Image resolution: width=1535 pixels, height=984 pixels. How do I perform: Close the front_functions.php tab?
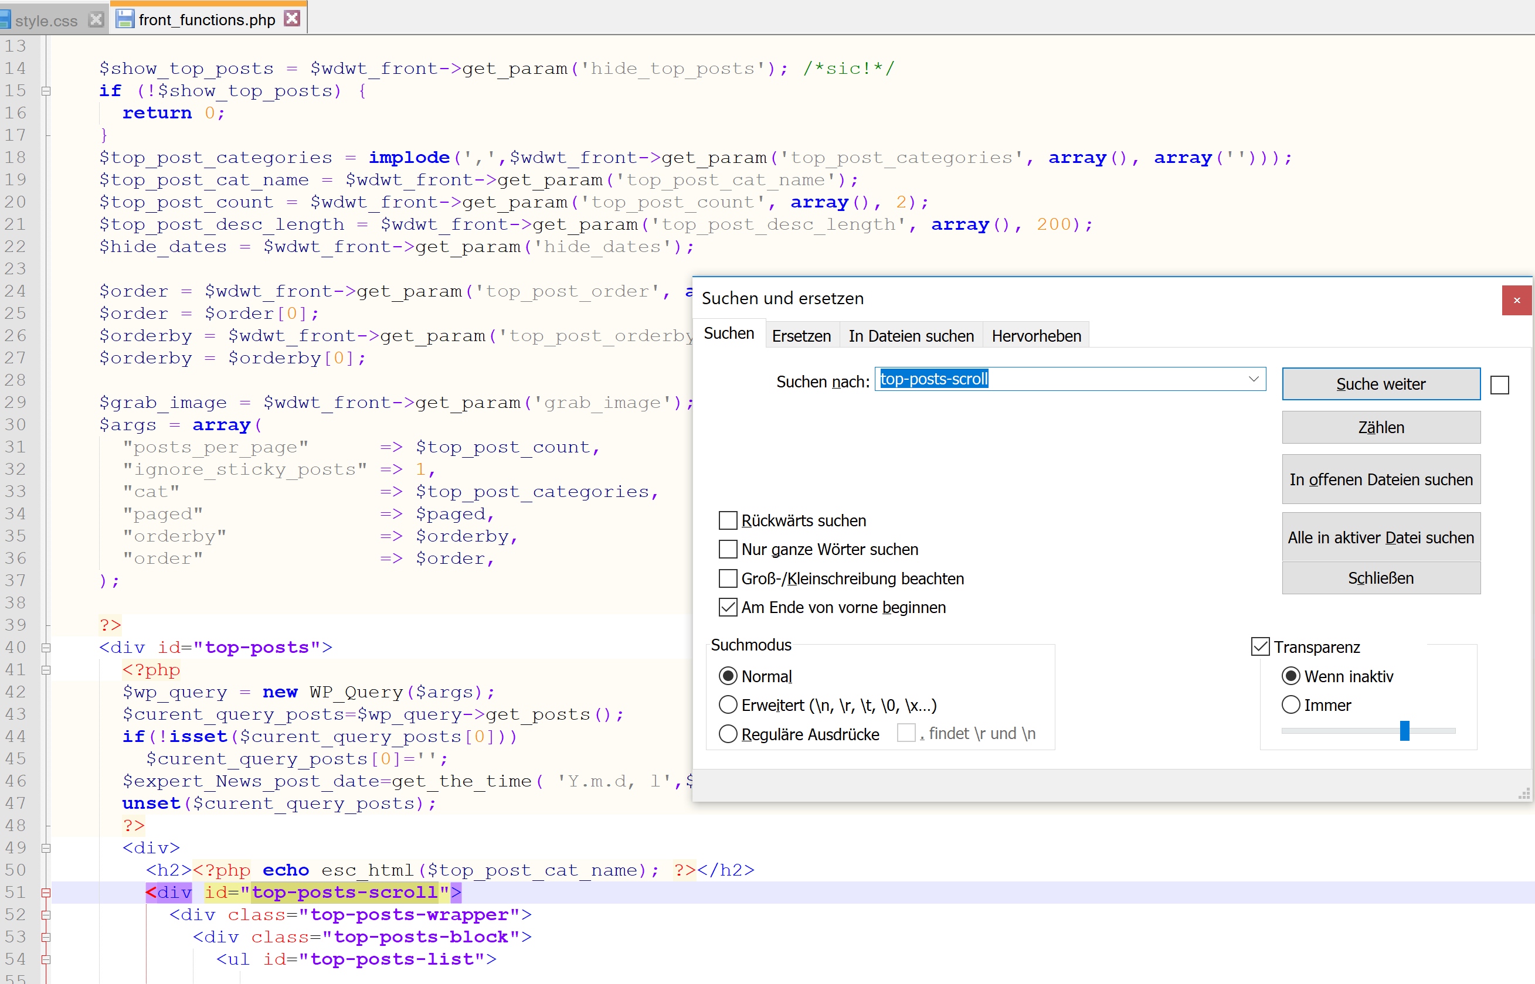click(292, 19)
